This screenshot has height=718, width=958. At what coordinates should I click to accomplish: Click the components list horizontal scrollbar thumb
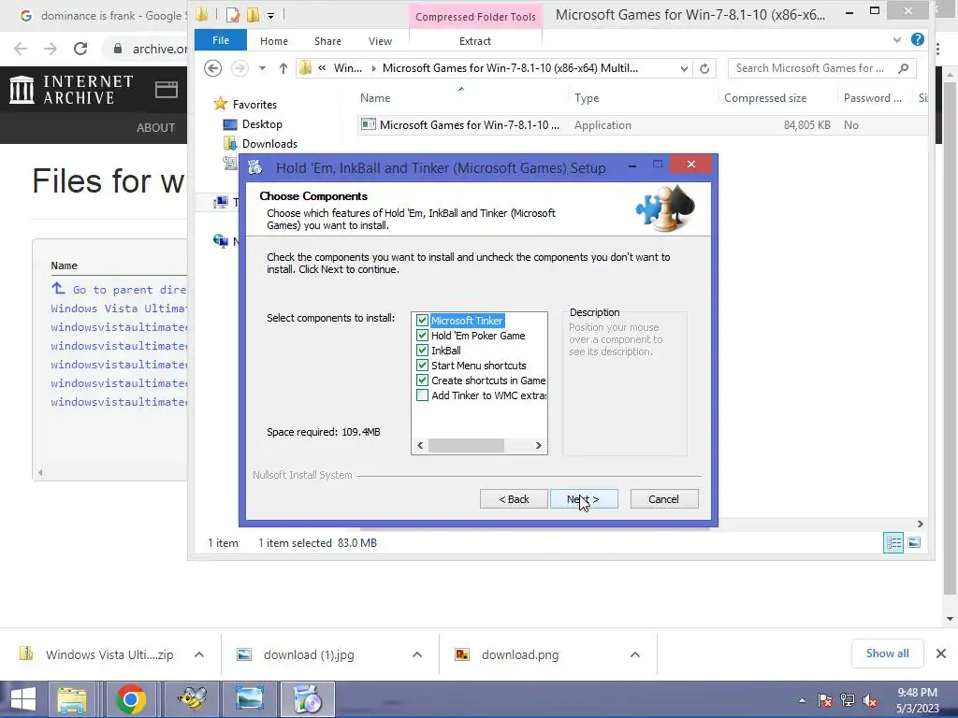466,446
